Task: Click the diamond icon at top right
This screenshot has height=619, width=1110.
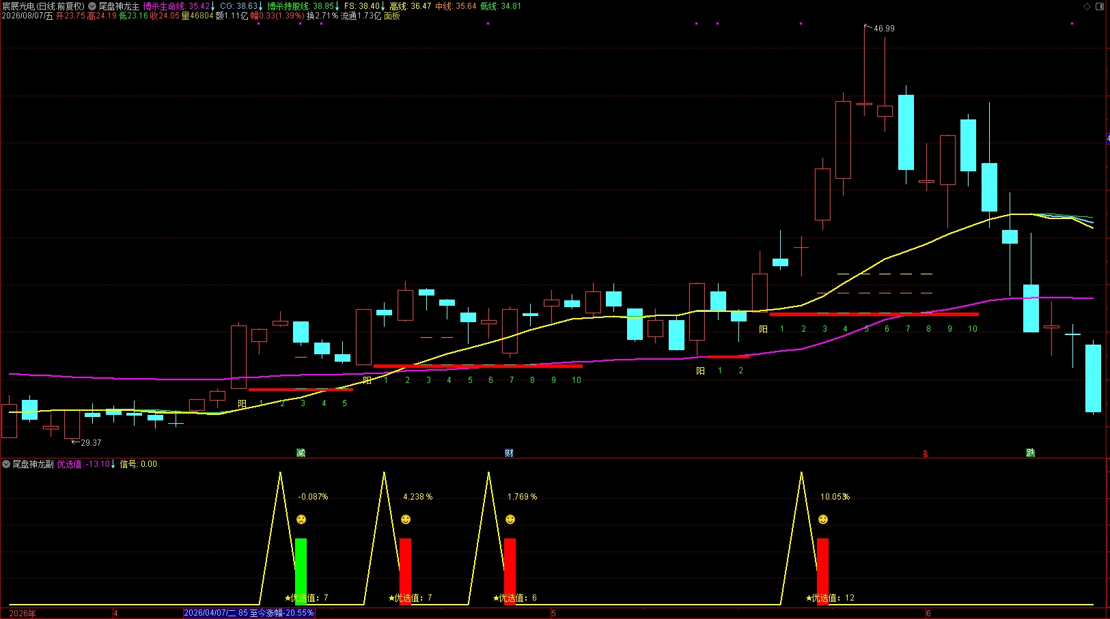Action: (1087, 6)
